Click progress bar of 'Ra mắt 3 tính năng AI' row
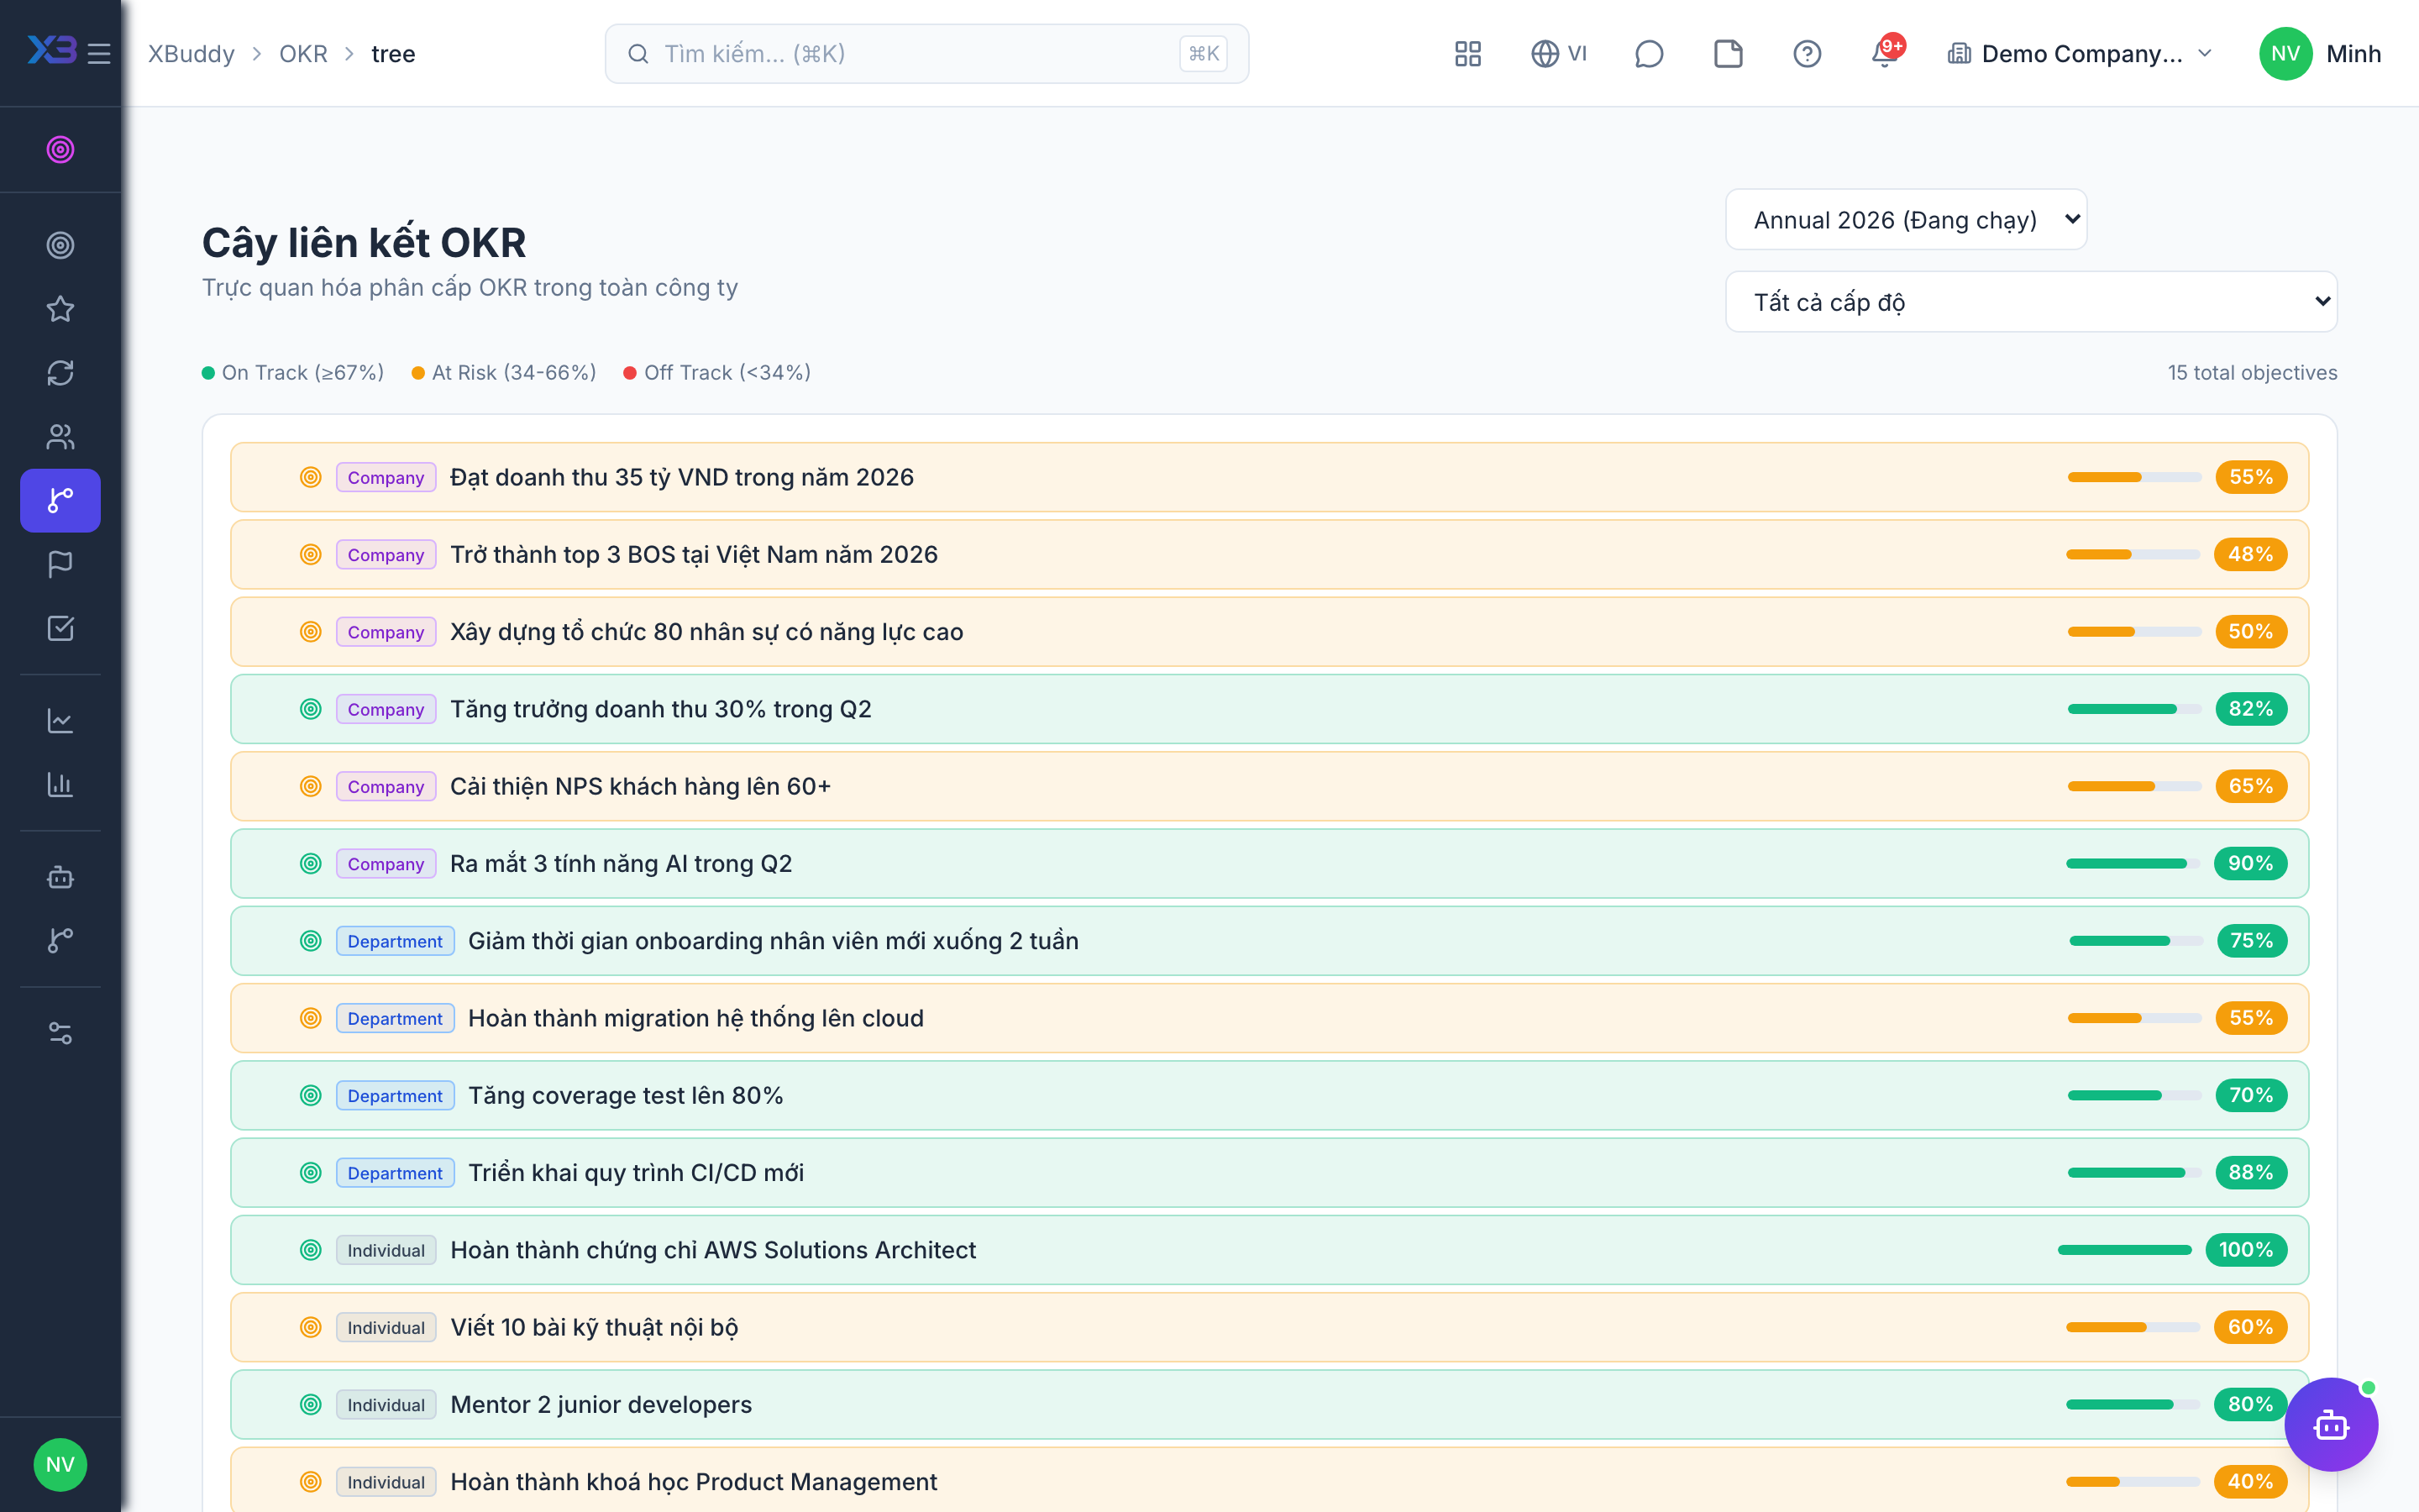Screen dimensions: 2419x1512 [x=2133, y=863]
